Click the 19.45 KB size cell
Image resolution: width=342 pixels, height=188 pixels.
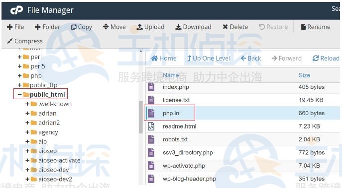coord(311,100)
